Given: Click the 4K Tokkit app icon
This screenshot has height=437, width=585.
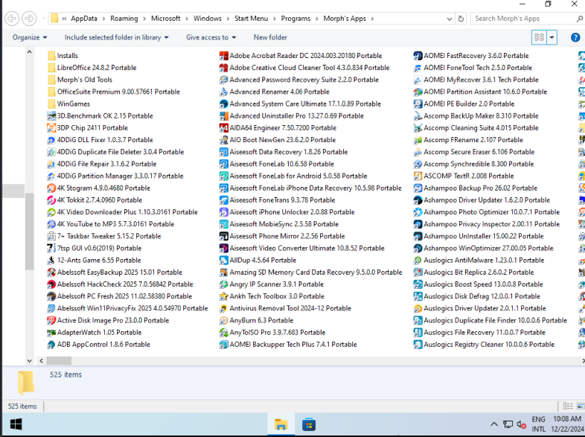Looking at the screenshot, I should (x=51, y=200).
